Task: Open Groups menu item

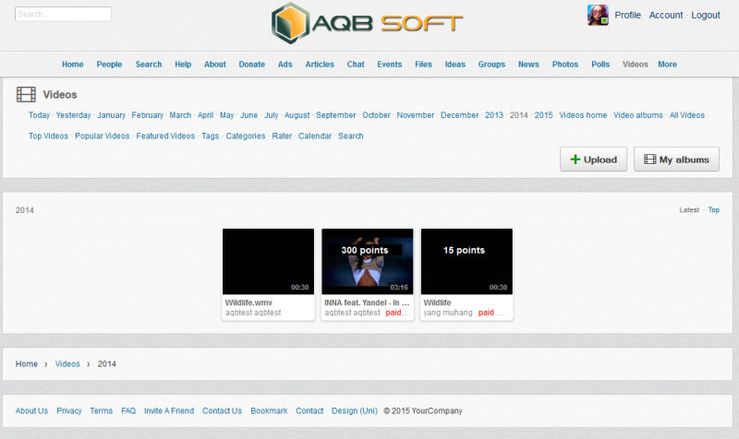Action: 491,65
